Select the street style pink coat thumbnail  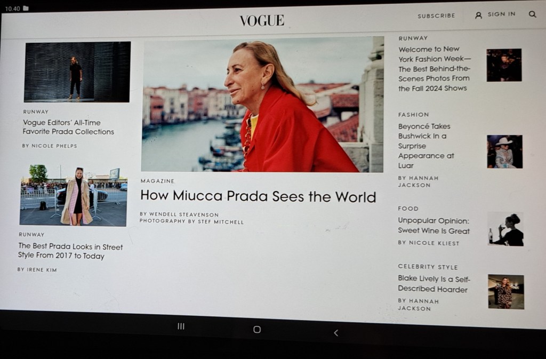click(74, 196)
